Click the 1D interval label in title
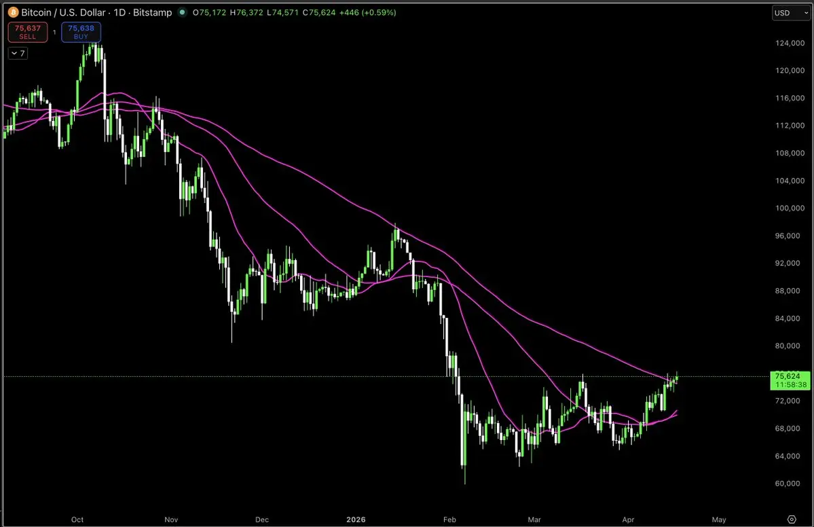 (x=120, y=12)
